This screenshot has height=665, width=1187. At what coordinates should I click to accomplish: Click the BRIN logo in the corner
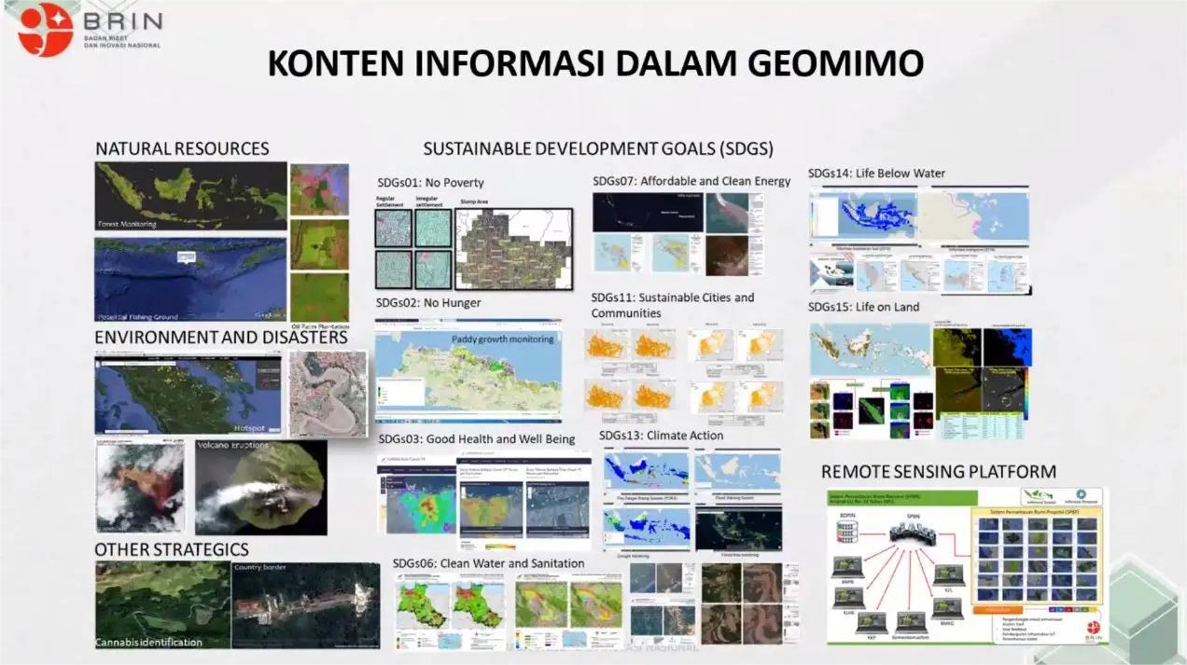pyautogui.click(x=45, y=30)
